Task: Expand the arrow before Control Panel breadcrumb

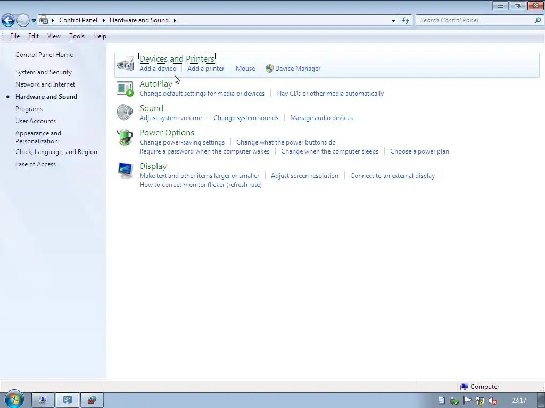Action: (53, 20)
